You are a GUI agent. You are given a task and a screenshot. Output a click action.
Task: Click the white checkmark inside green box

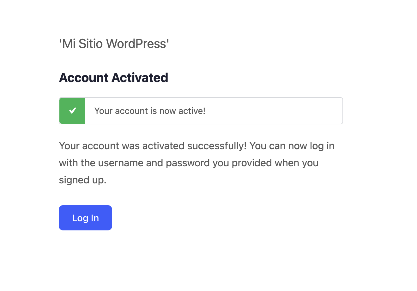click(x=73, y=110)
